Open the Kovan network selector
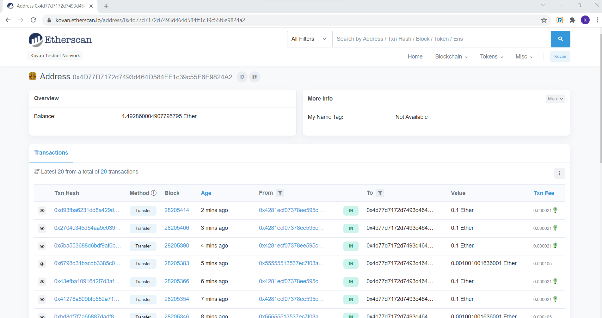This screenshot has width=602, height=318. [560, 57]
